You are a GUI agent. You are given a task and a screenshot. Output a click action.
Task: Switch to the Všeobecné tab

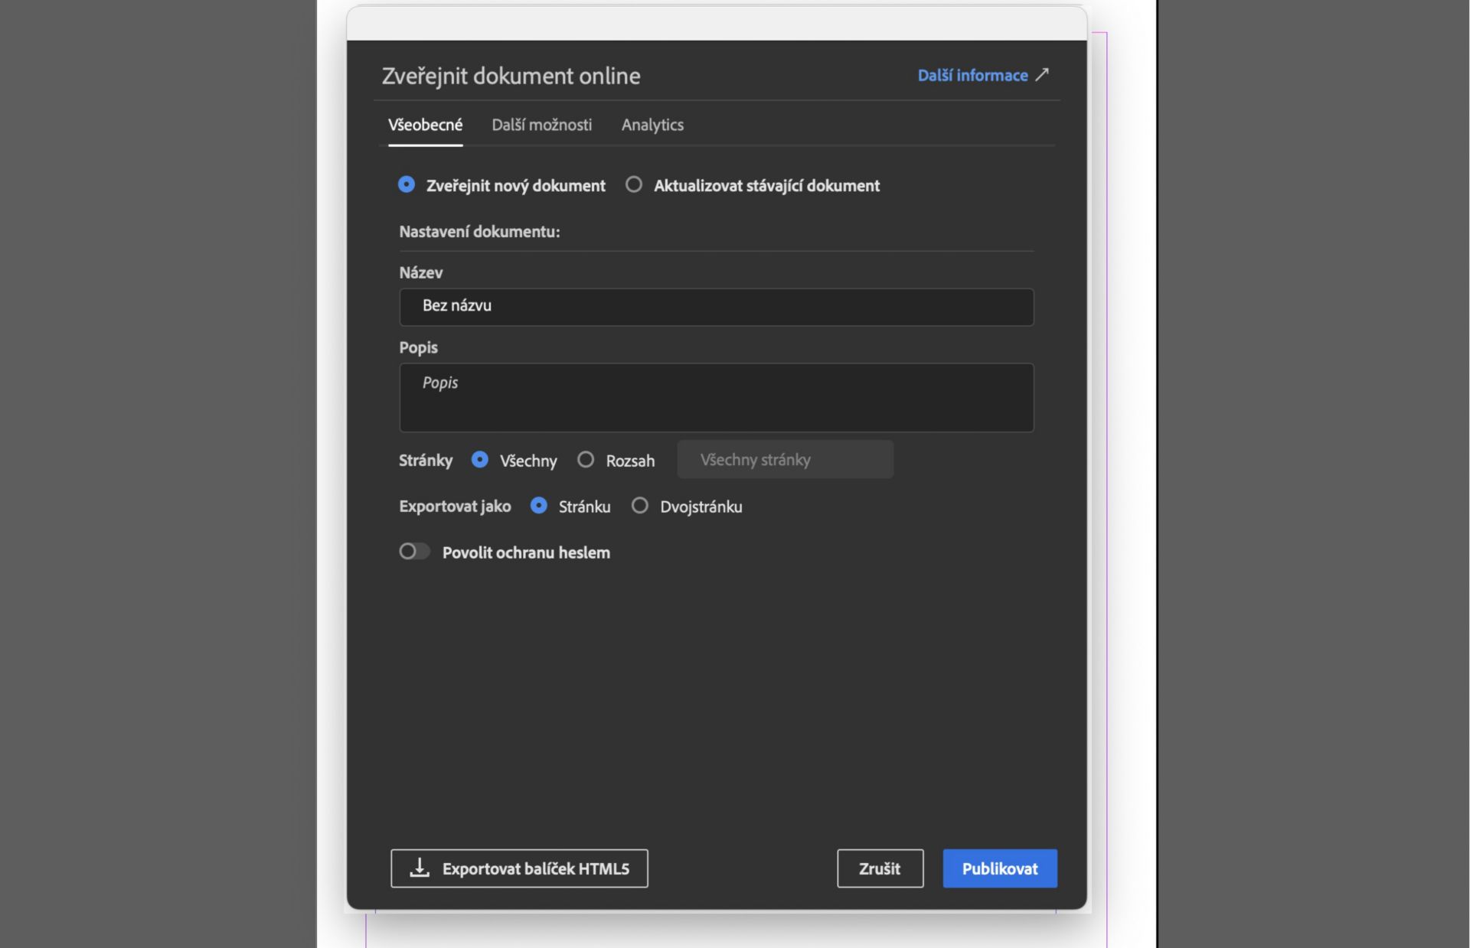pos(426,125)
